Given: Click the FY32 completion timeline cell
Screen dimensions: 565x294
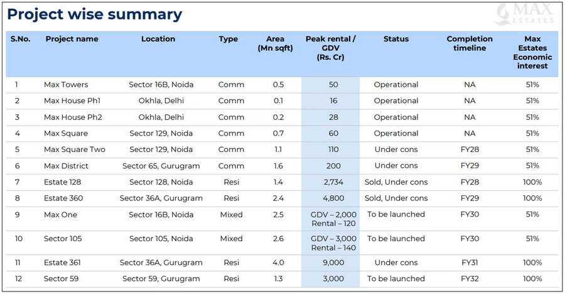Looking at the screenshot, I should [x=470, y=279].
